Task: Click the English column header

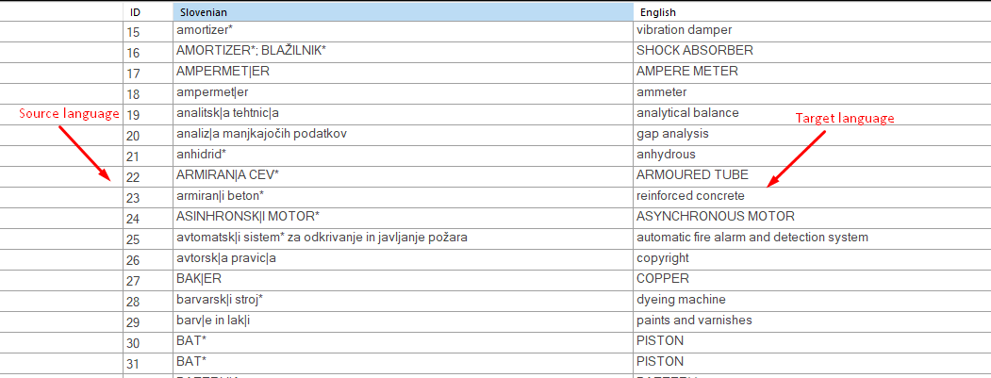Action: tap(811, 12)
